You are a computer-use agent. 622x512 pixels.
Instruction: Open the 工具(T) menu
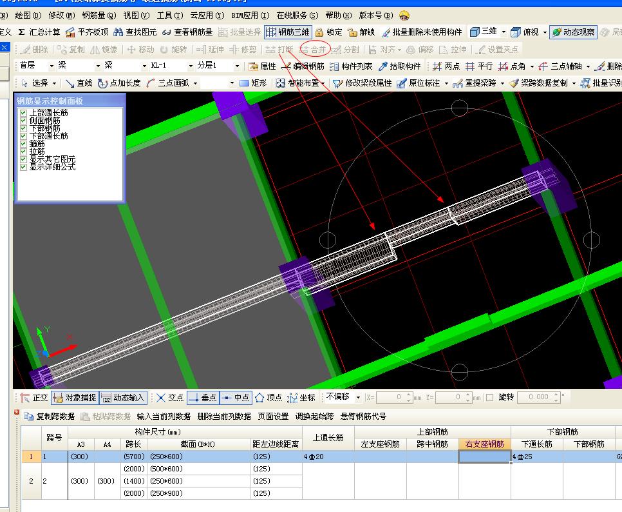(x=169, y=15)
